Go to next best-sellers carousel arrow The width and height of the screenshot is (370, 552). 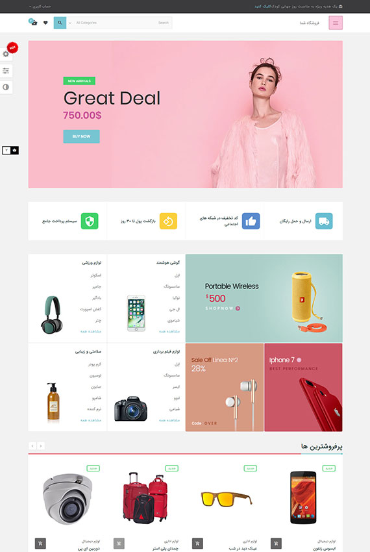41,446
